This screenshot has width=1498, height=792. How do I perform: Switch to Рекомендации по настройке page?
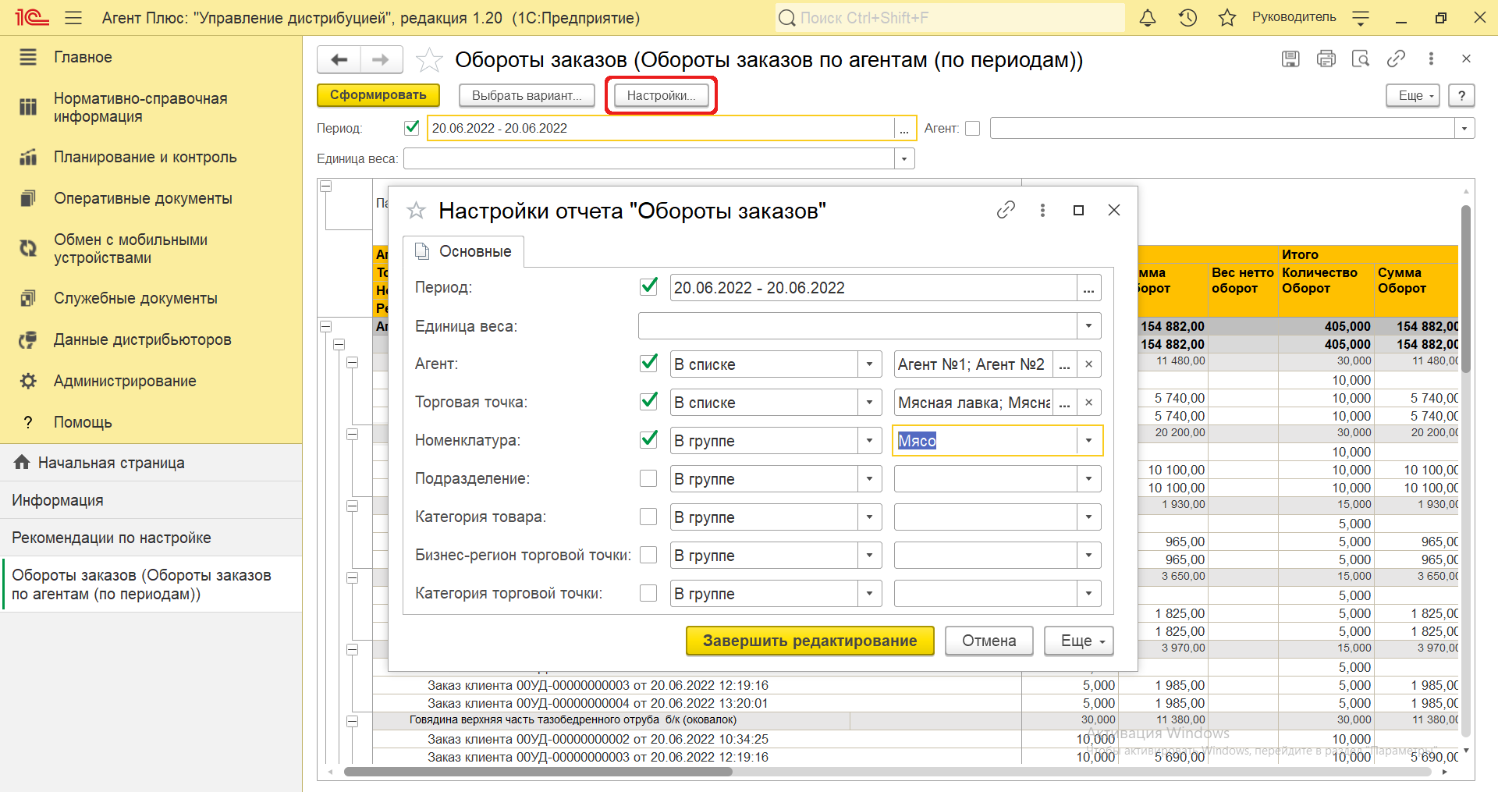click(x=151, y=538)
